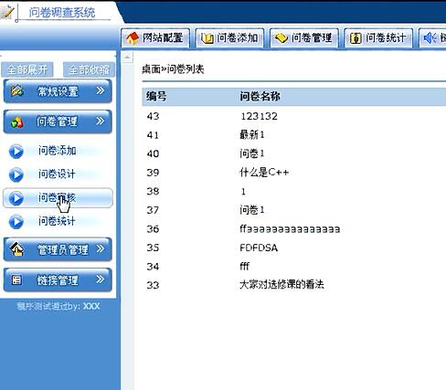Expand the 链接管理 section chevron
Viewport: 446px width, 390px height.
coord(101,279)
